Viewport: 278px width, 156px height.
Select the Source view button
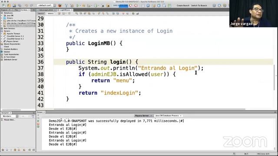(x=40, y=13)
